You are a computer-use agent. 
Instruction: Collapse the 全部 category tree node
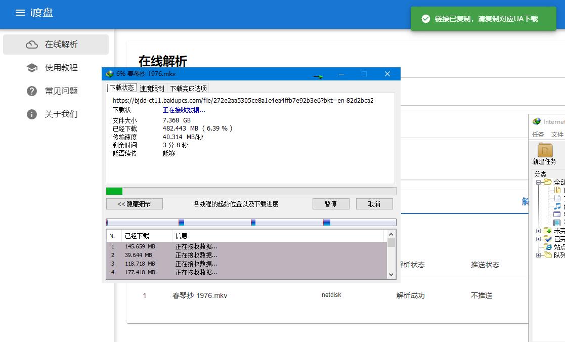point(539,182)
